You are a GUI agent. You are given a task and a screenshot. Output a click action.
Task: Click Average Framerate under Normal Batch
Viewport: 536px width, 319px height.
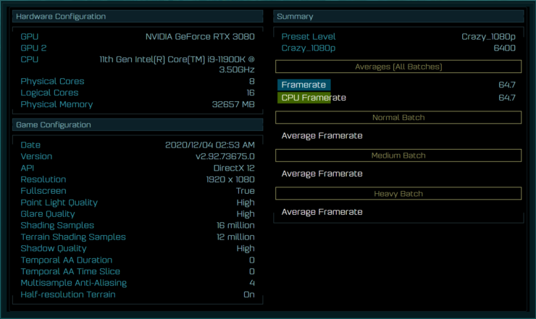[x=322, y=135]
